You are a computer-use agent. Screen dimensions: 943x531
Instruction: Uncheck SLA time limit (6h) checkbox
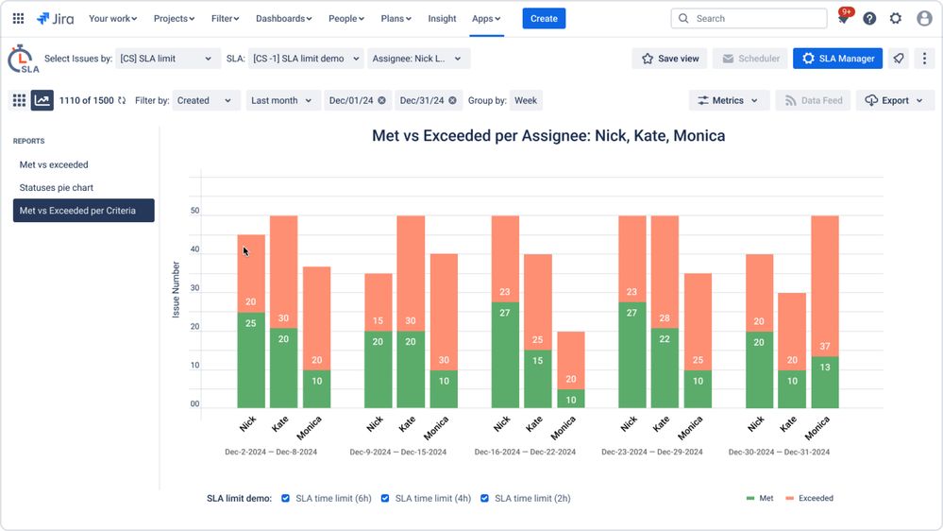[x=286, y=499]
